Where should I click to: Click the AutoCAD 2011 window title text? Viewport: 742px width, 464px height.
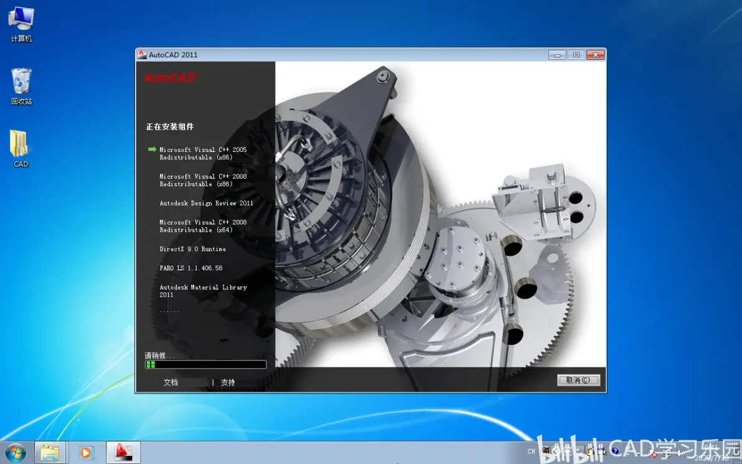pos(173,54)
